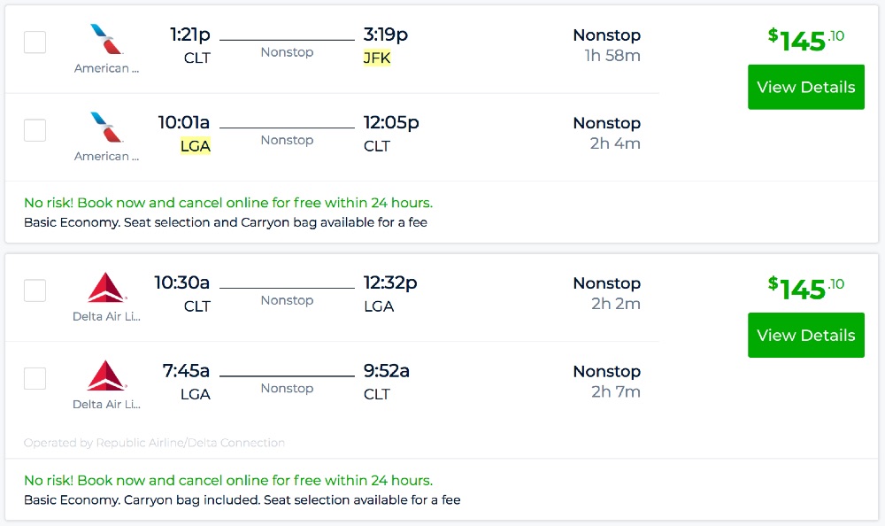View Details for the American Airlines itinerary
Screen dimensions: 885x526
tap(805, 87)
